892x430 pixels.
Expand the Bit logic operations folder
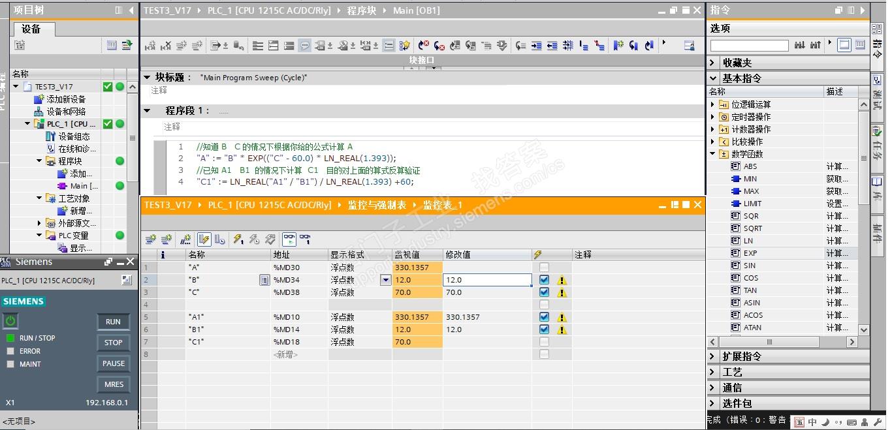tap(712, 104)
